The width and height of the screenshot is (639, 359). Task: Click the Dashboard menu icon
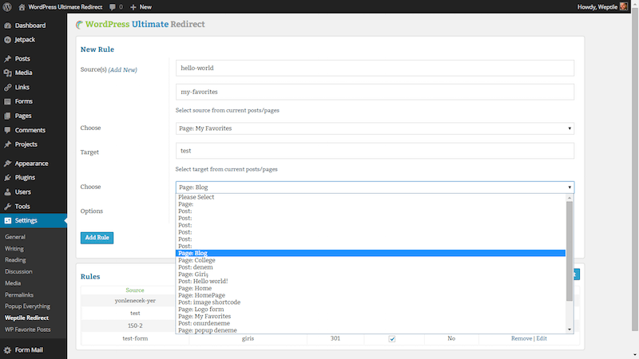[x=8, y=26]
